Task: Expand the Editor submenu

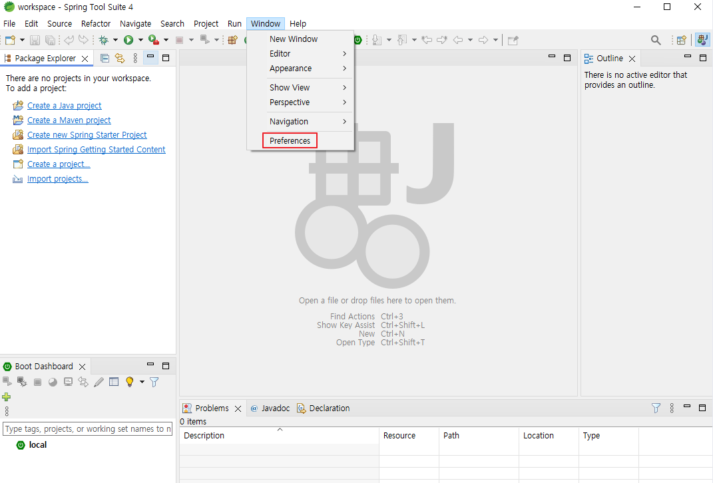Action: pos(300,54)
